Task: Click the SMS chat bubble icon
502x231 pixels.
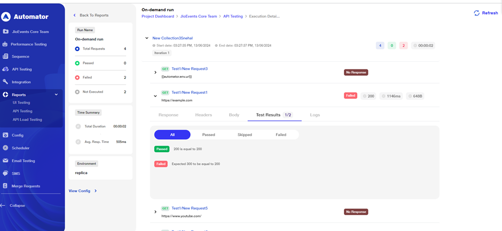Action: coord(5,173)
